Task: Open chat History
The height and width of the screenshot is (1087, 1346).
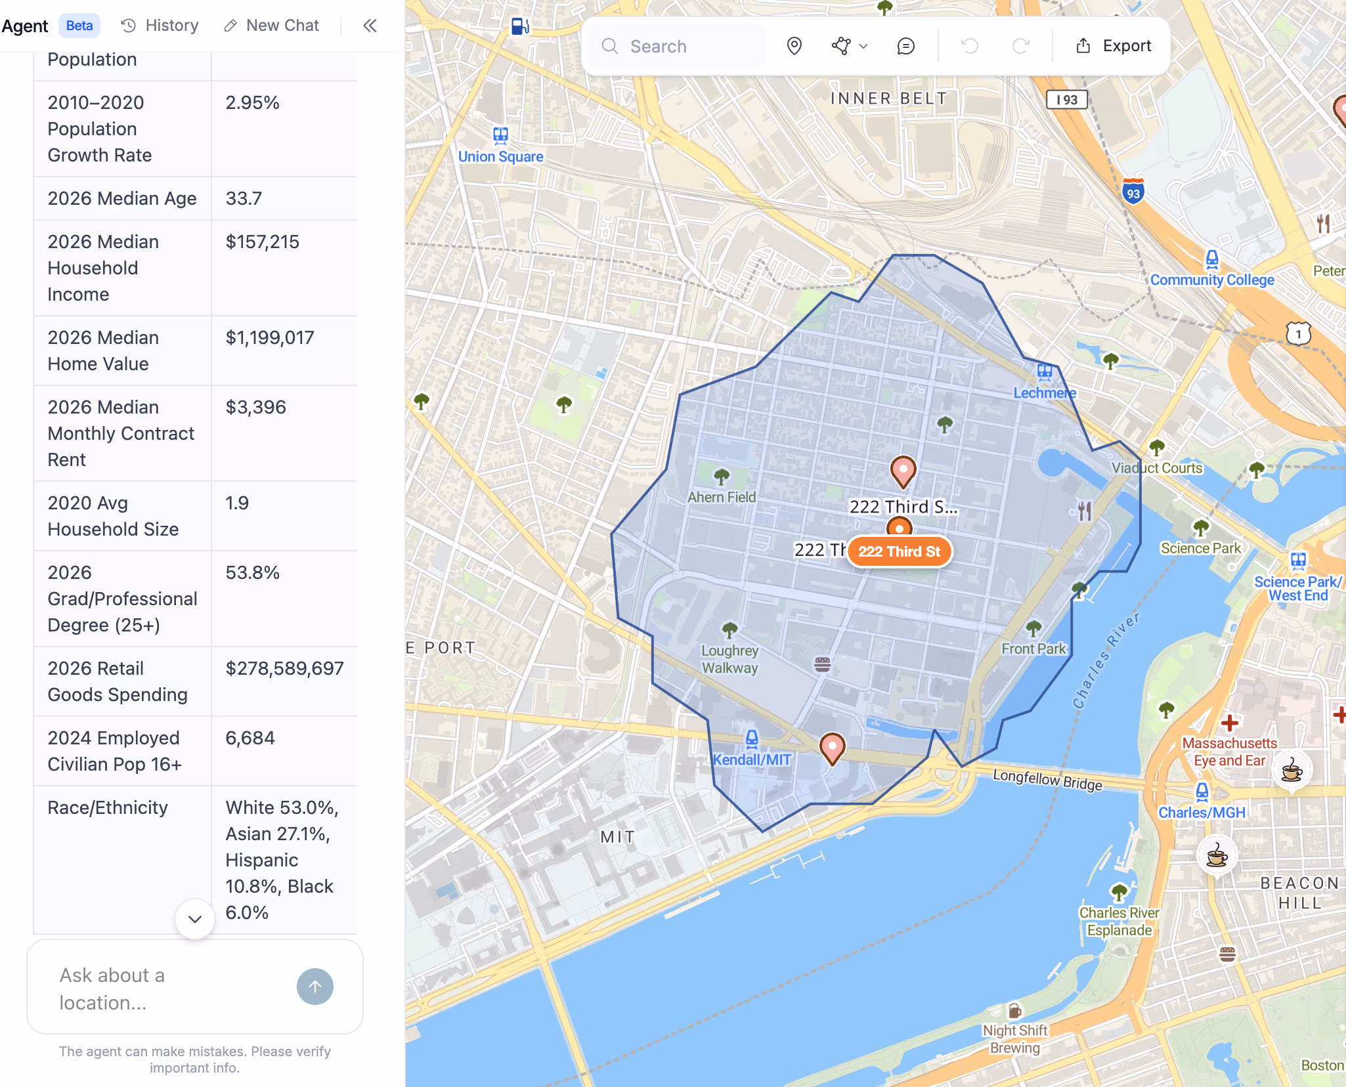Action: point(160,26)
